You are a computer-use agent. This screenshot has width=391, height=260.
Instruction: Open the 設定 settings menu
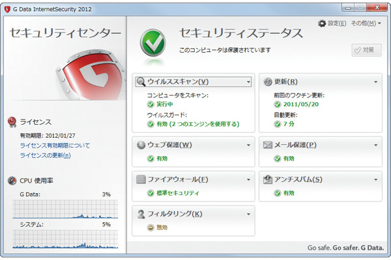[332, 23]
